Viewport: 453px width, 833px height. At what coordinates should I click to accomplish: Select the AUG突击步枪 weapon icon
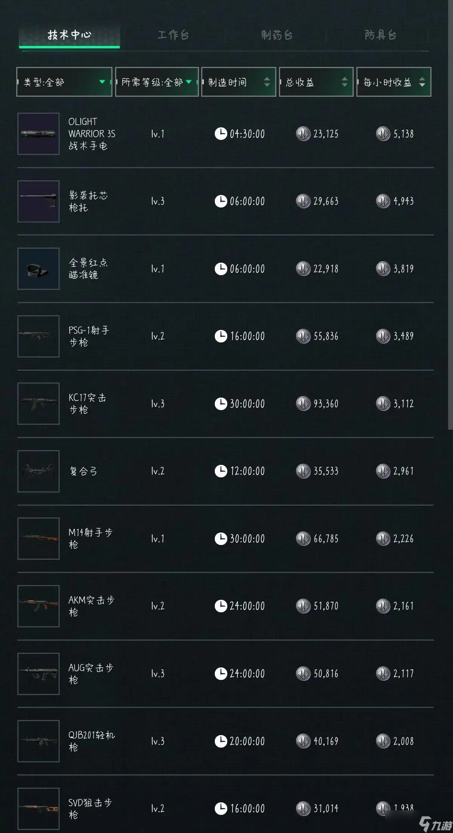point(39,674)
